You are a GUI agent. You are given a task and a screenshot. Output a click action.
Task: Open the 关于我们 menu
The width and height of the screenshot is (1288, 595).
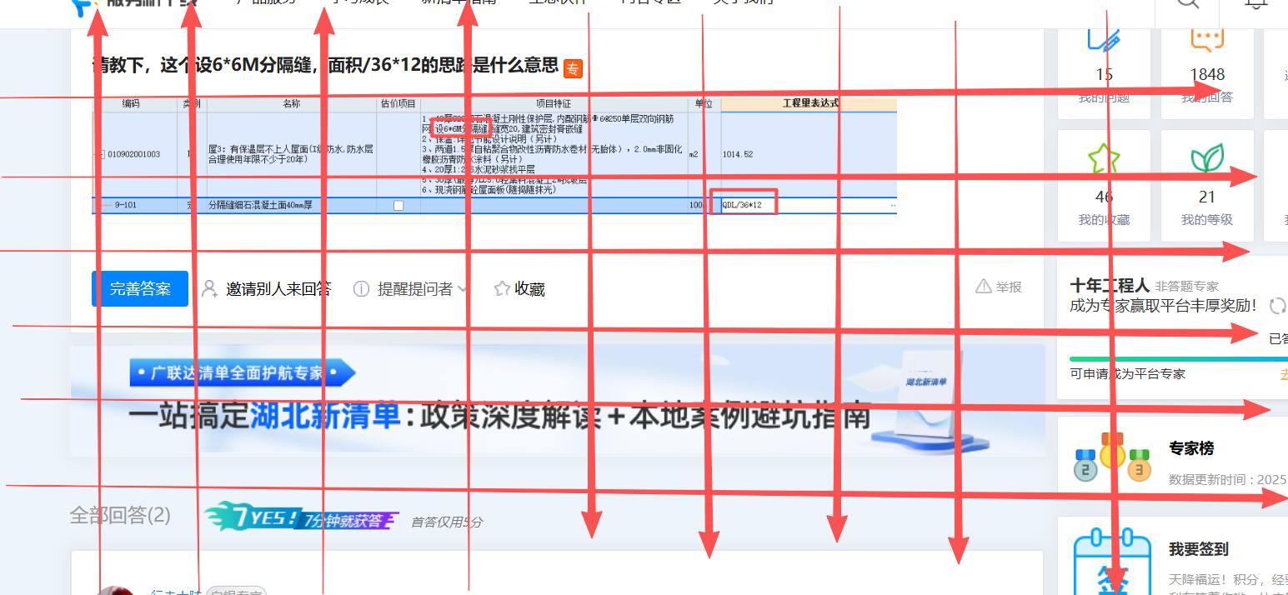[x=743, y=2]
